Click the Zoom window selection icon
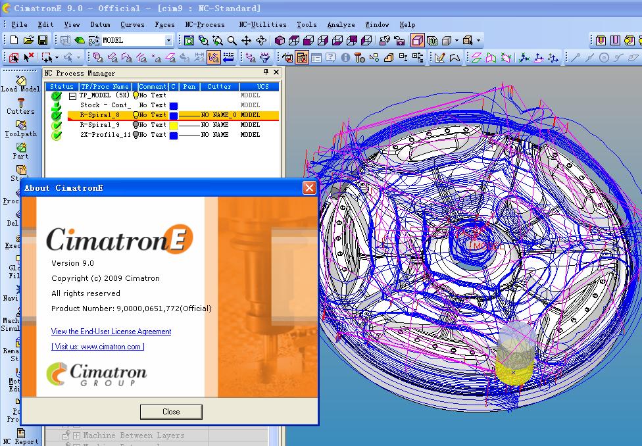This screenshot has width=642, height=446. click(x=218, y=40)
